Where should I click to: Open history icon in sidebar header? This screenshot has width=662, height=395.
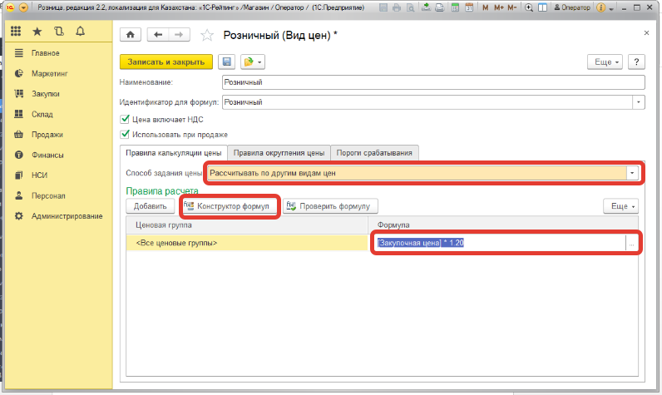click(x=58, y=32)
